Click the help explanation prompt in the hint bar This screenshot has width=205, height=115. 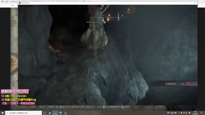tap(125, 107)
